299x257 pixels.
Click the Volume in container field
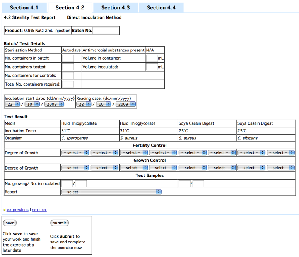tap(152, 58)
